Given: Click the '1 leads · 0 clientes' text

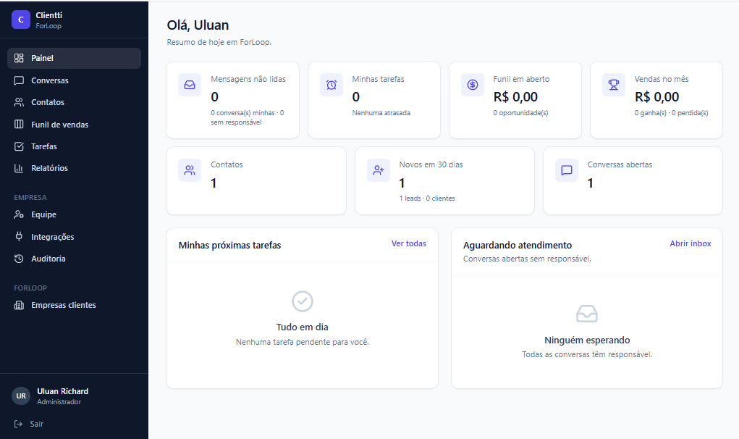Looking at the screenshot, I should (x=427, y=198).
